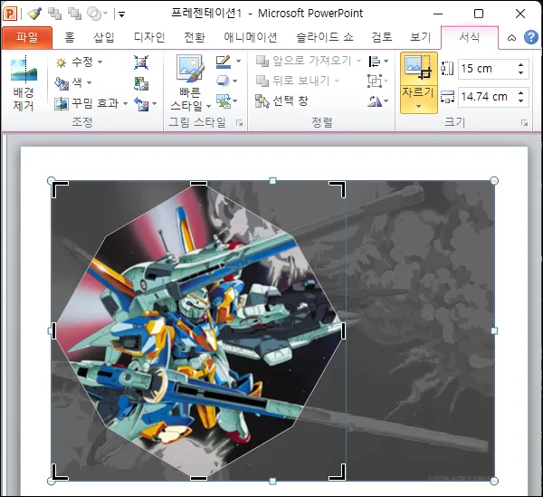Click the Compress Pictures icon
This screenshot has width=543, height=497.
coord(141,62)
